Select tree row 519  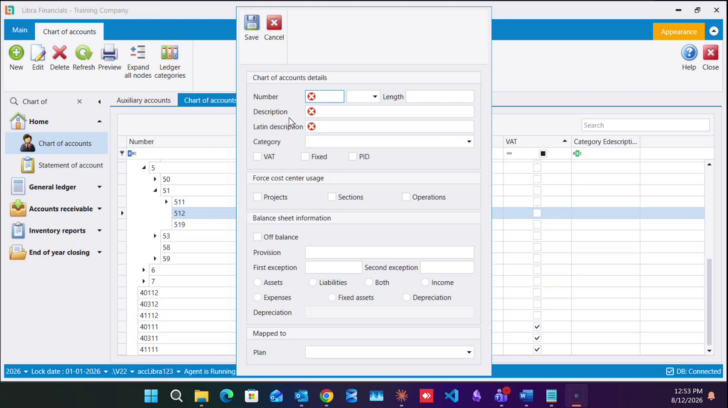(x=179, y=225)
